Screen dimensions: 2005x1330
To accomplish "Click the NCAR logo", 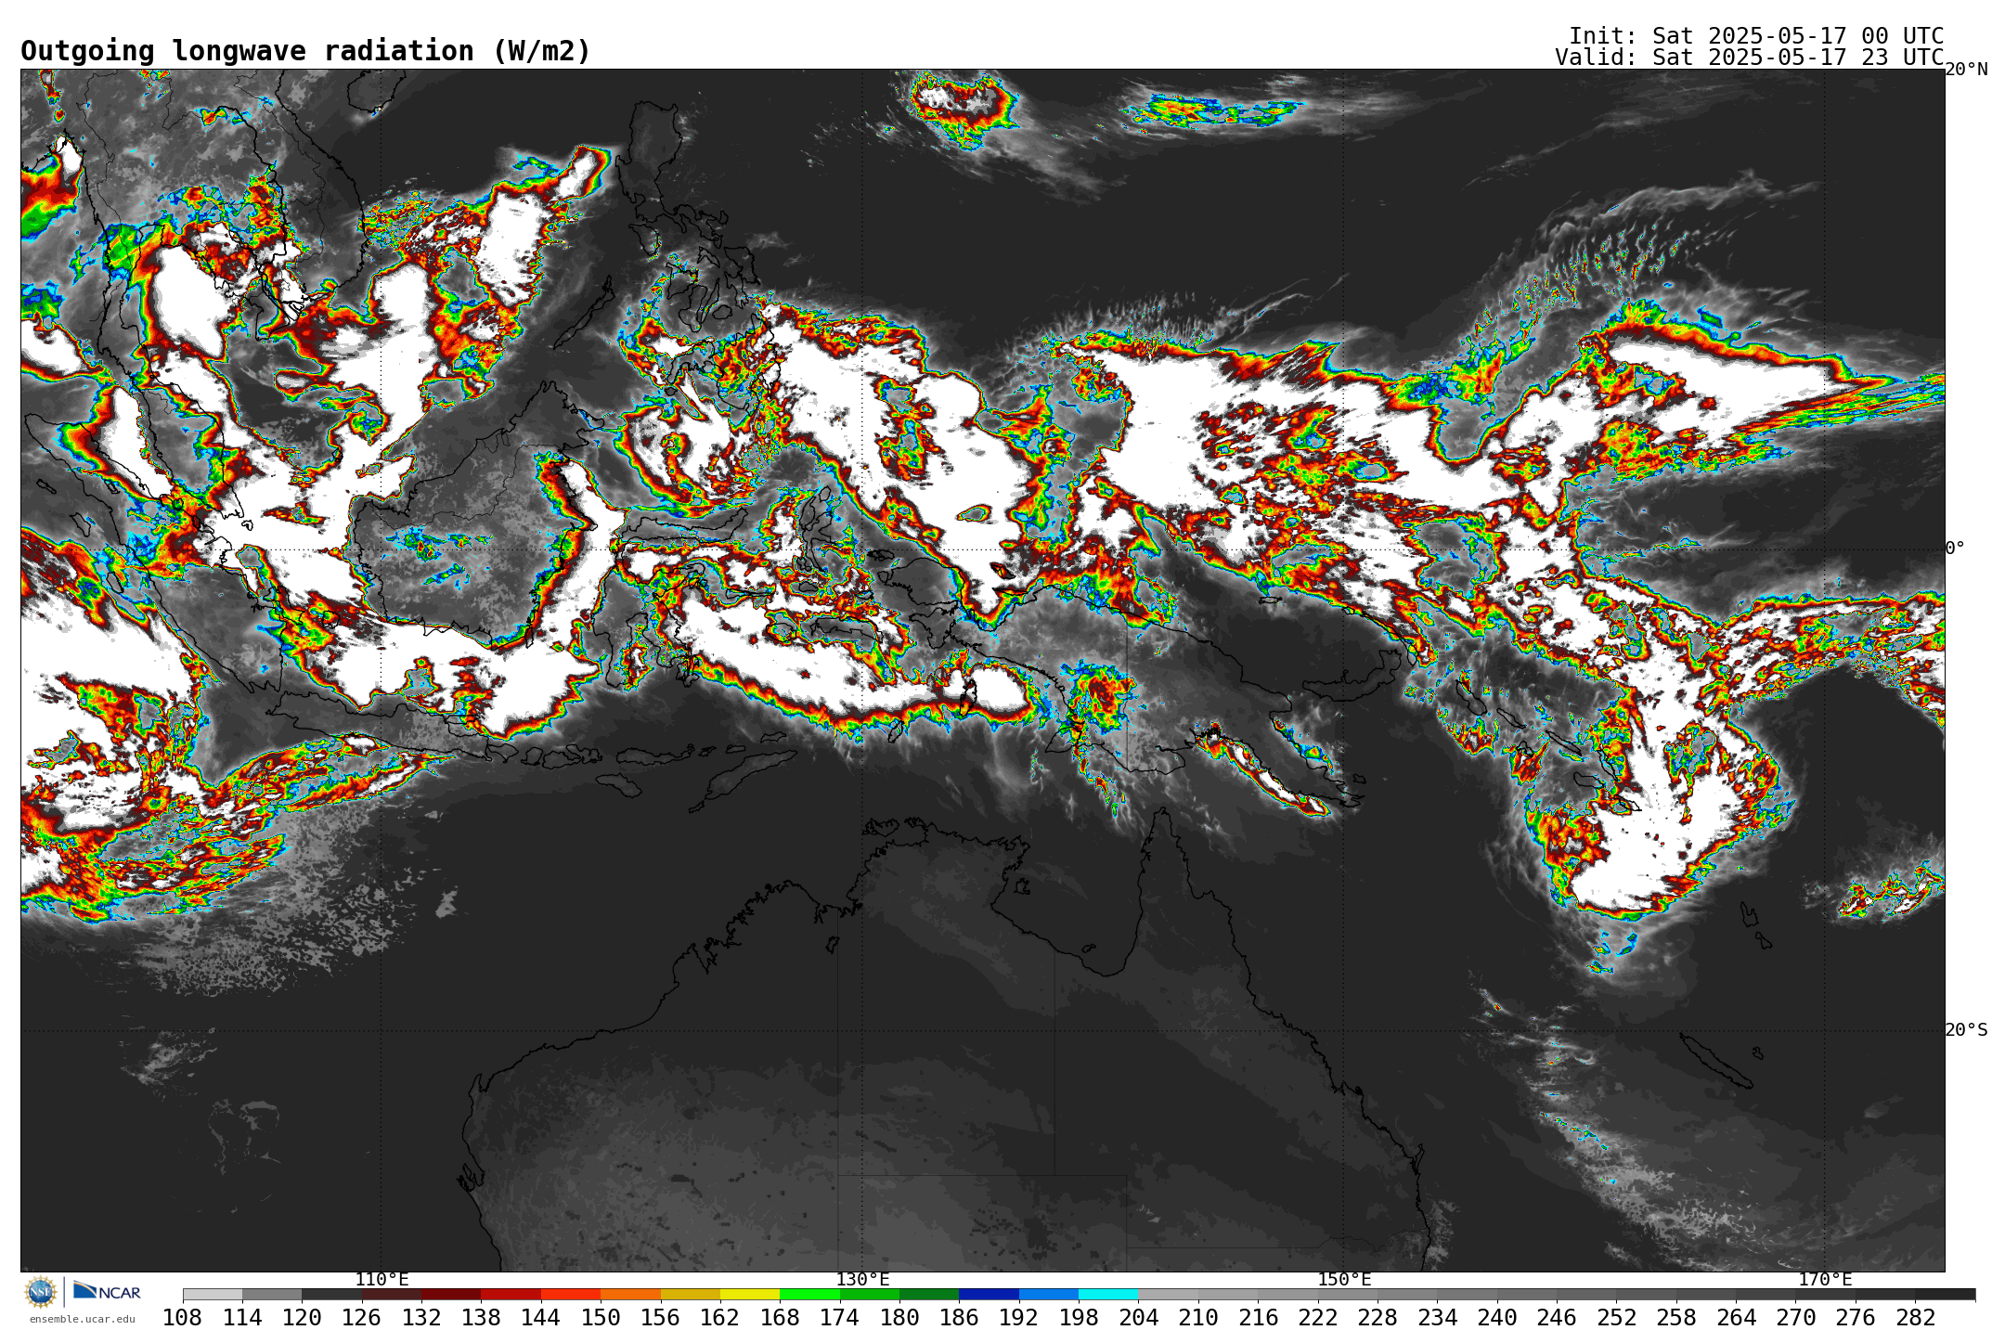I will pyautogui.click(x=107, y=1291).
